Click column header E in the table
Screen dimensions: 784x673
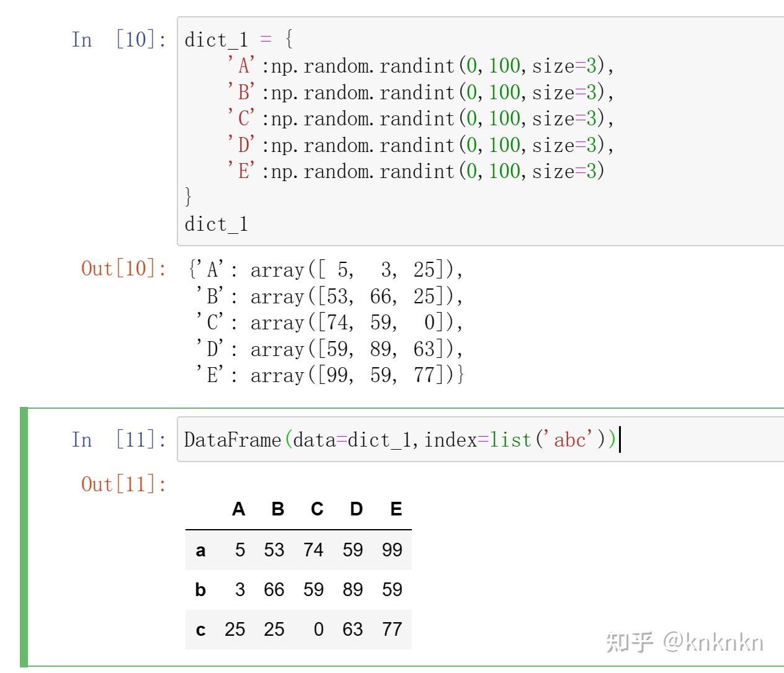[x=396, y=509]
